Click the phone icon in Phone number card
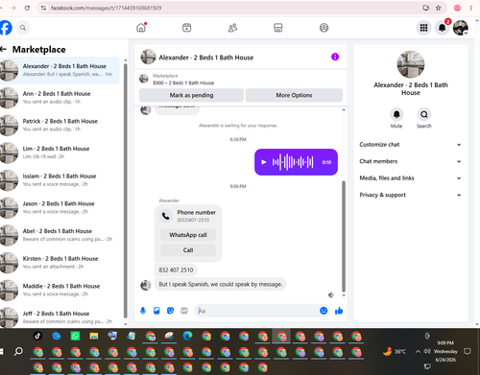This screenshot has width=480, height=375. pyautogui.click(x=166, y=216)
